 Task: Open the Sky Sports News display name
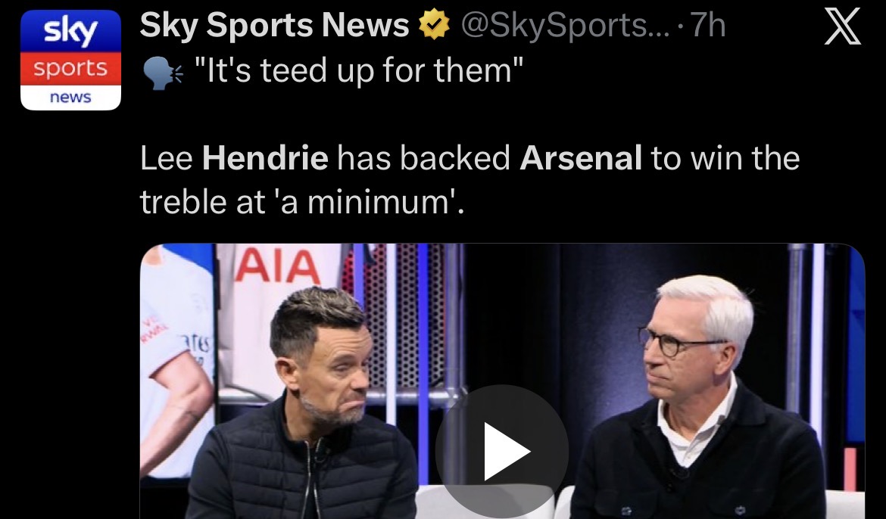click(x=274, y=26)
